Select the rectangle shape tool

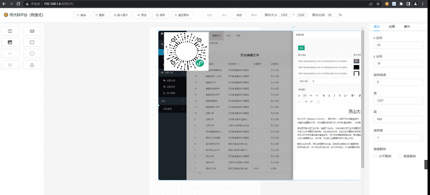[32, 42]
